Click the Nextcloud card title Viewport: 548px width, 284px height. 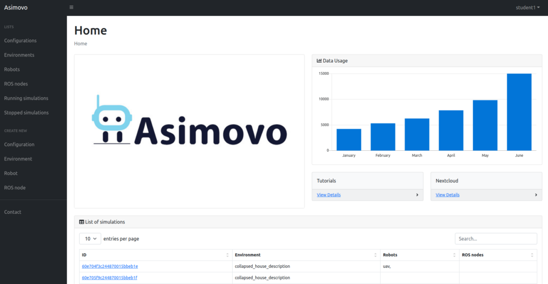tap(447, 181)
